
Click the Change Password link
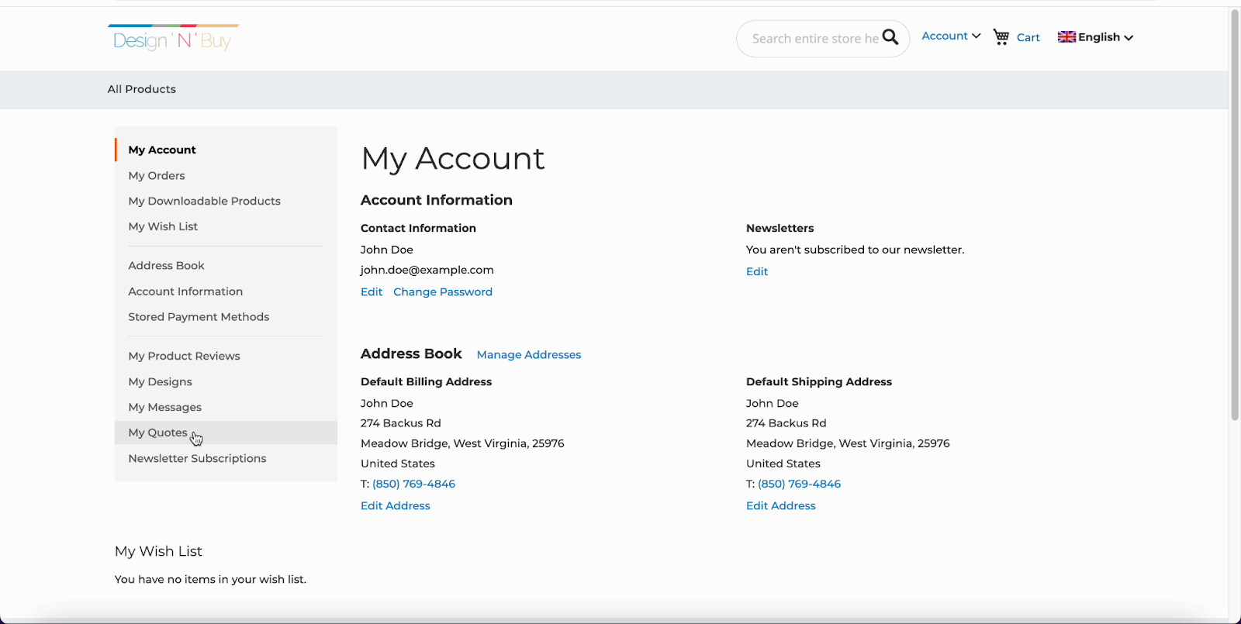[442, 292]
